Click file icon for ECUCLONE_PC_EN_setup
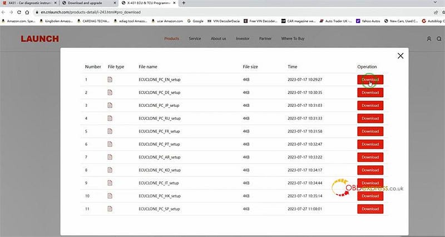 tap(110, 80)
